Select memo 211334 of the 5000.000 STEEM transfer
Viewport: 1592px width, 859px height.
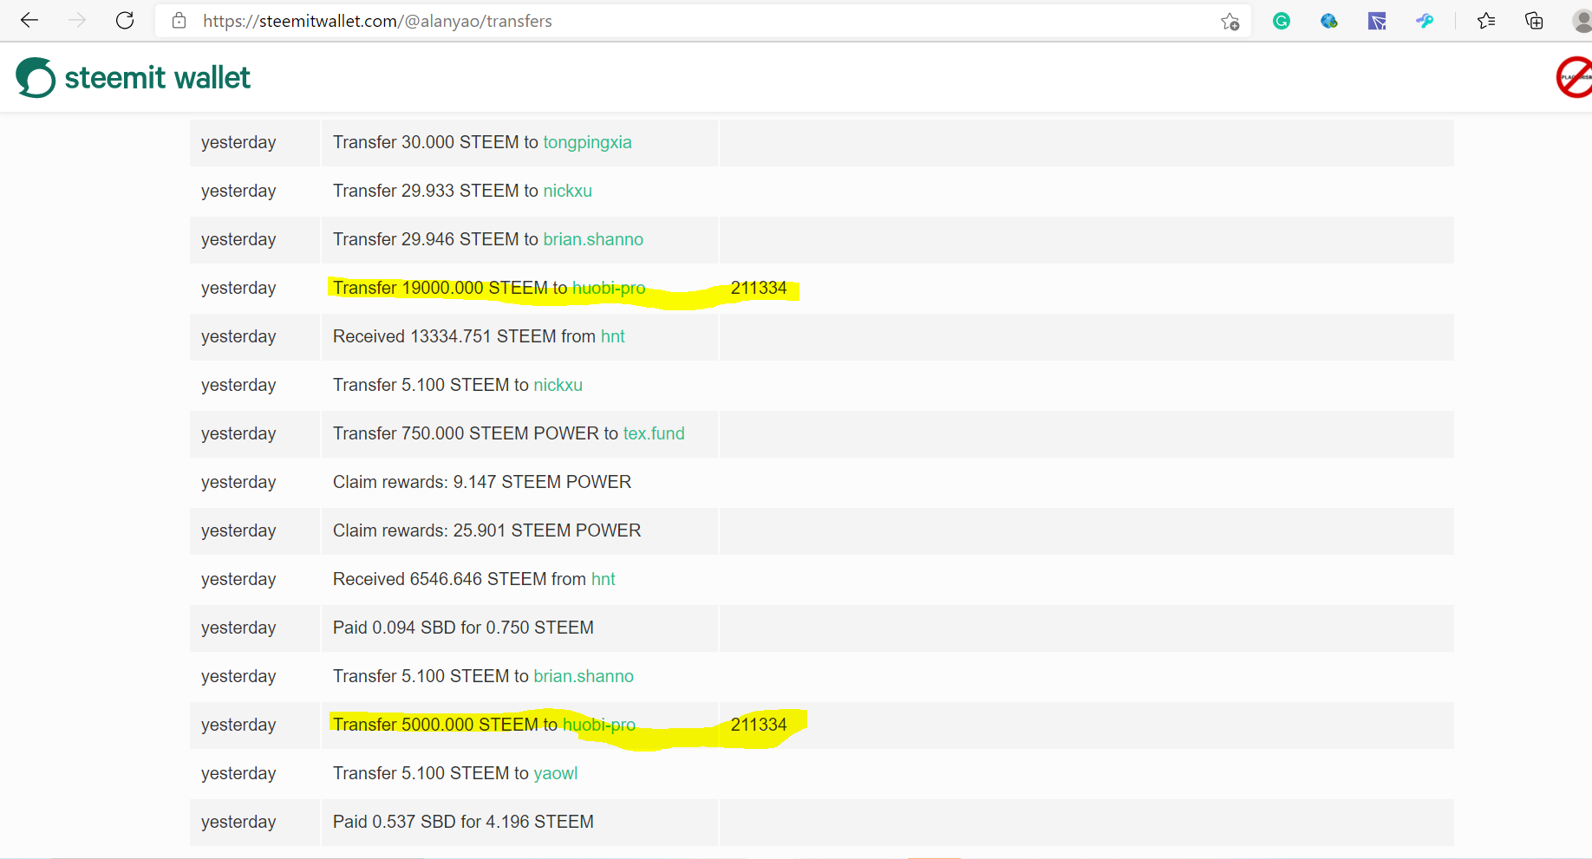pos(759,725)
